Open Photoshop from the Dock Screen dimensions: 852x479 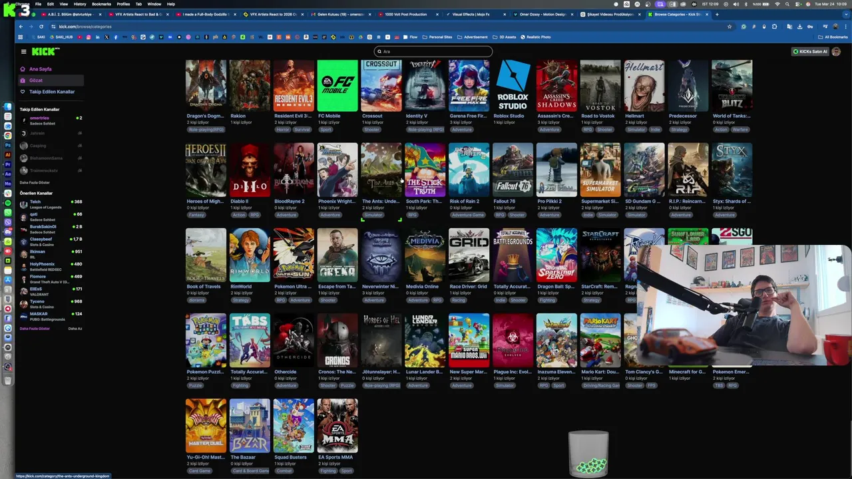8,144
